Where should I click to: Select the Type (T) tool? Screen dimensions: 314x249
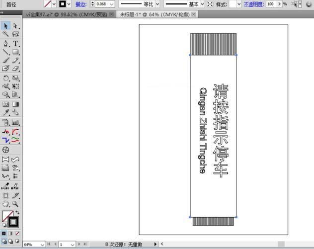click(x=15, y=43)
